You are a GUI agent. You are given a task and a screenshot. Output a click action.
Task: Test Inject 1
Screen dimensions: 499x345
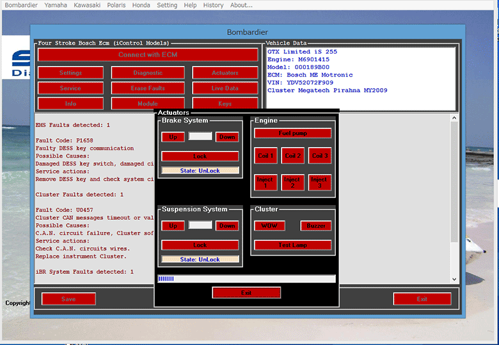pyautogui.click(x=265, y=182)
